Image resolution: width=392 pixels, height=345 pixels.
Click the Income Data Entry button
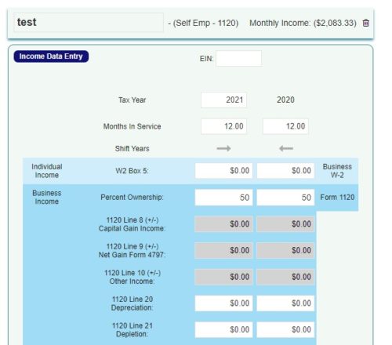click(51, 56)
